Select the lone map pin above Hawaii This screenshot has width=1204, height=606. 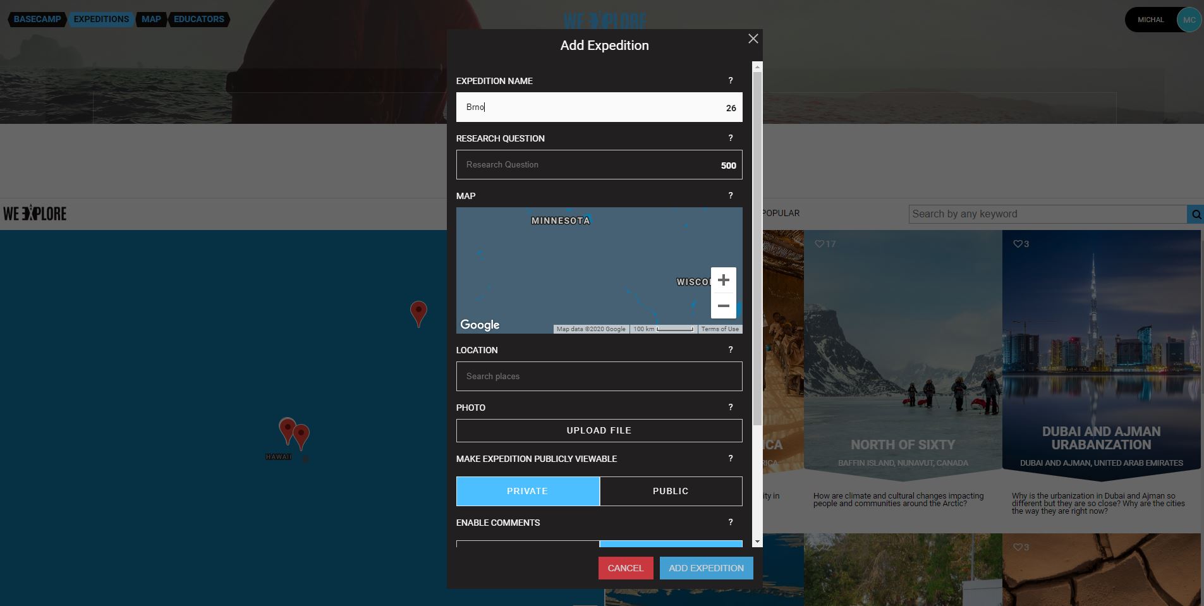coord(418,313)
